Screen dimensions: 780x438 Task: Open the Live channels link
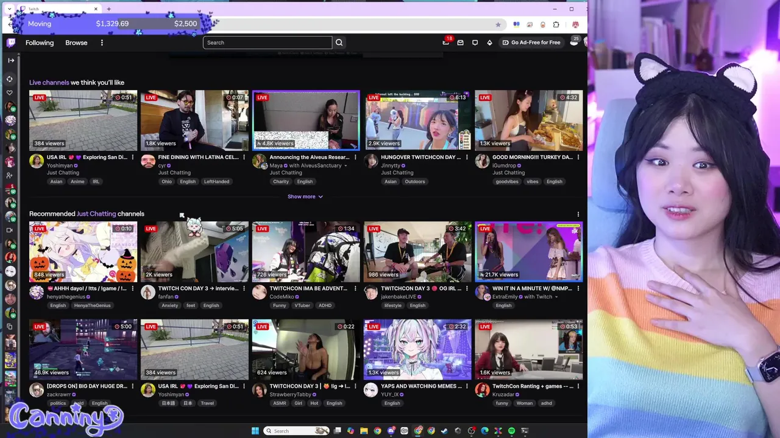(49, 83)
